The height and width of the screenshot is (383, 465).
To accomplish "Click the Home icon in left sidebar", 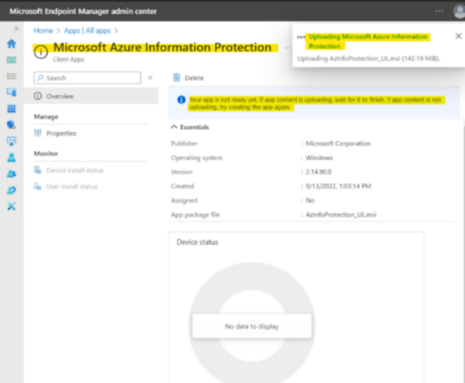I will [11, 44].
